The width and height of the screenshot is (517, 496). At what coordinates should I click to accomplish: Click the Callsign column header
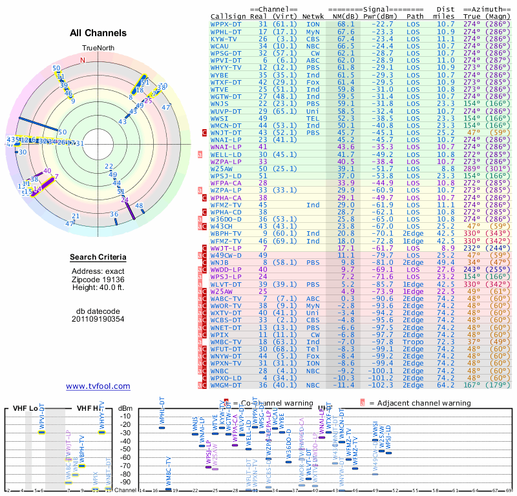[x=228, y=17]
